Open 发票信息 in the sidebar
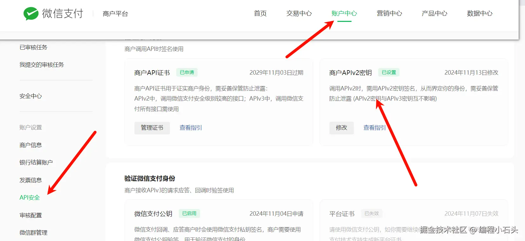The height and width of the screenshot is (241, 525). point(30,180)
